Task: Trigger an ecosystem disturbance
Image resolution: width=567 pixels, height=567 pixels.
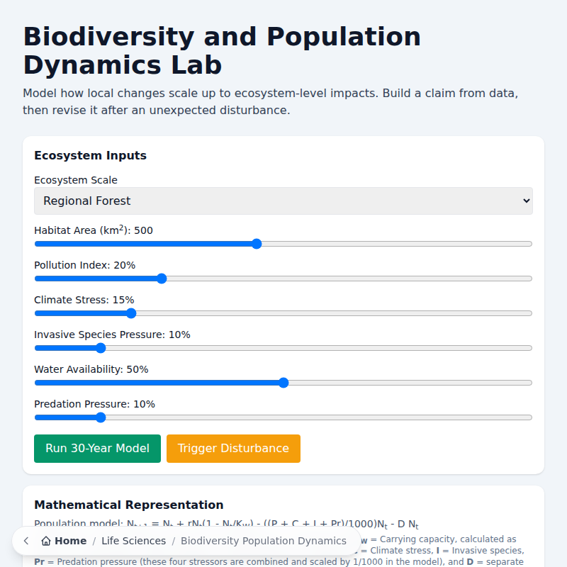Action: pyautogui.click(x=233, y=448)
